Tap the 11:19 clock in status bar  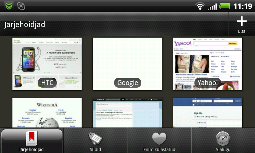243,6
